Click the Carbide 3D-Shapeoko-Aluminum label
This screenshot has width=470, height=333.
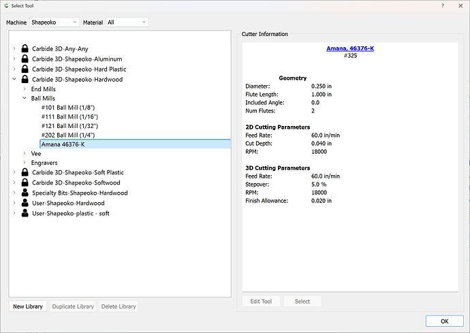pos(77,59)
